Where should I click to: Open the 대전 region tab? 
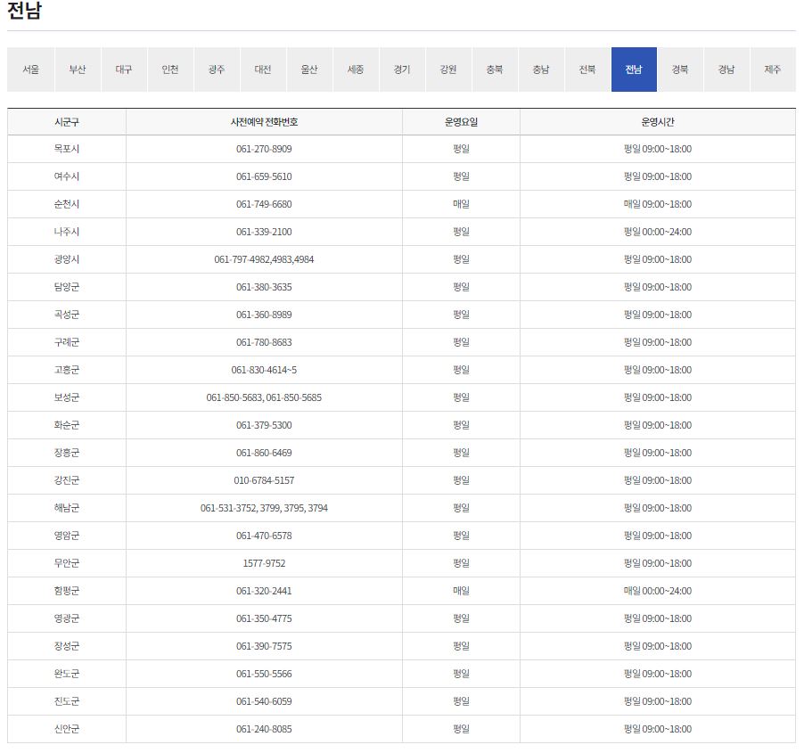263,70
